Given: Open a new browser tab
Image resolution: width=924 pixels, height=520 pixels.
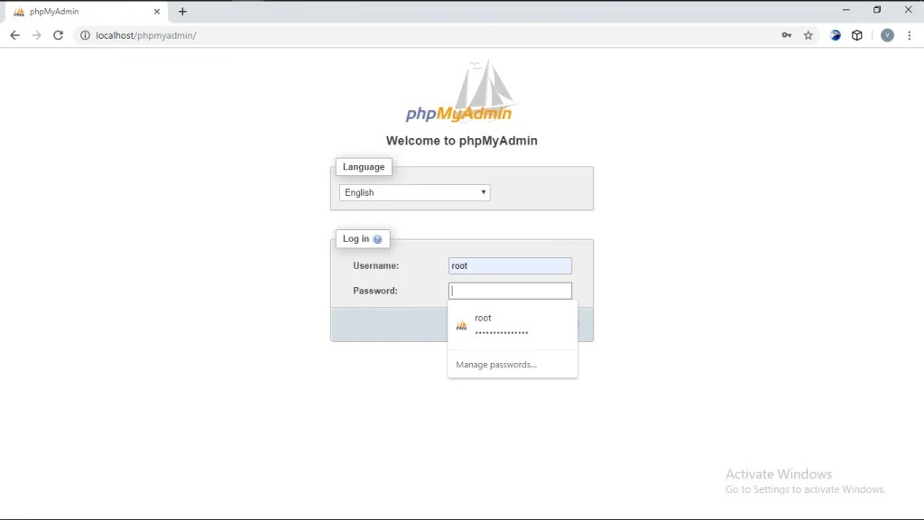Looking at the screenshot, I should [x=182, y=11].
